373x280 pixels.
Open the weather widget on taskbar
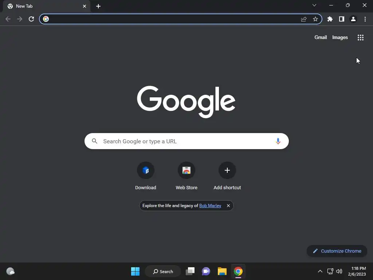(x=10, y=271)
